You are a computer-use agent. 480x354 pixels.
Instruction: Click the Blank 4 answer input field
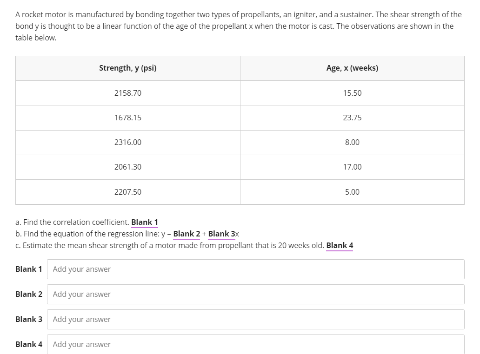coord(255,345)
